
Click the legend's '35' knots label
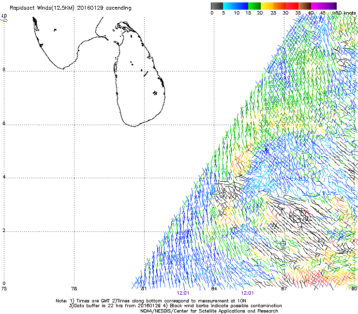point(298,13)
